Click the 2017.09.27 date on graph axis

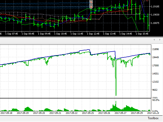tap(121, 113)
